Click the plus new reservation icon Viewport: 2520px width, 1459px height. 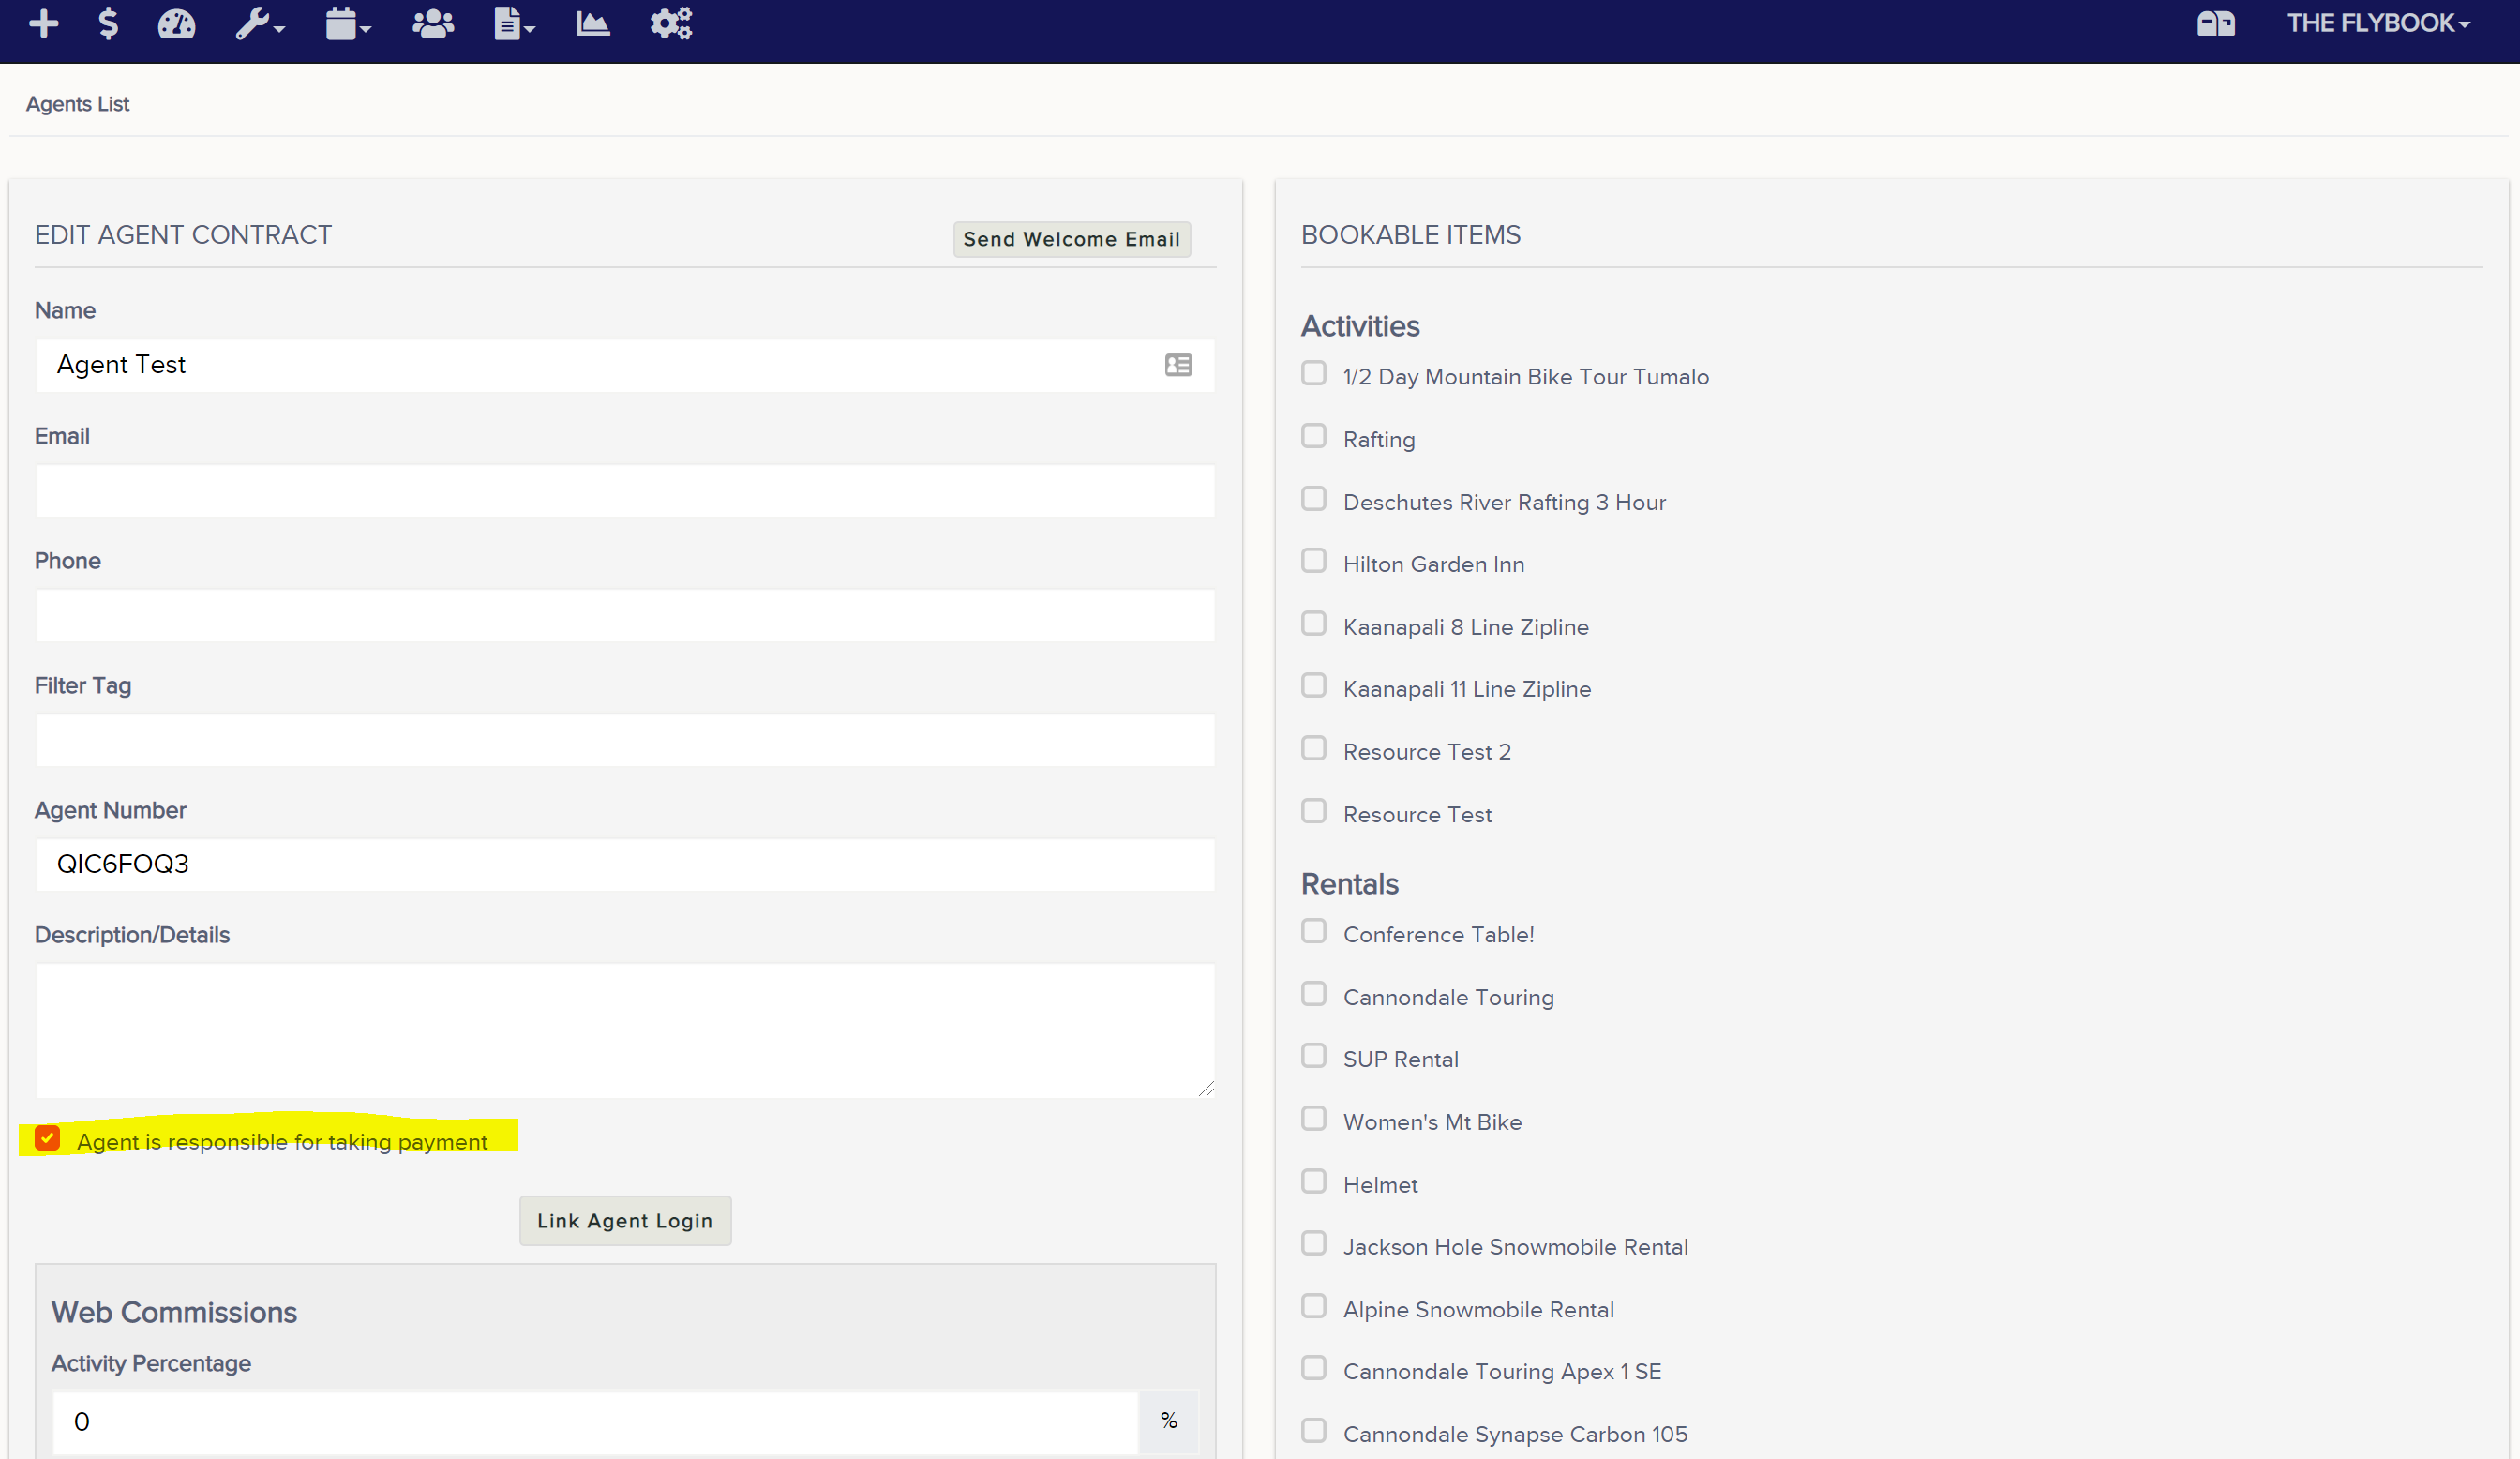(x=44, y=23)
